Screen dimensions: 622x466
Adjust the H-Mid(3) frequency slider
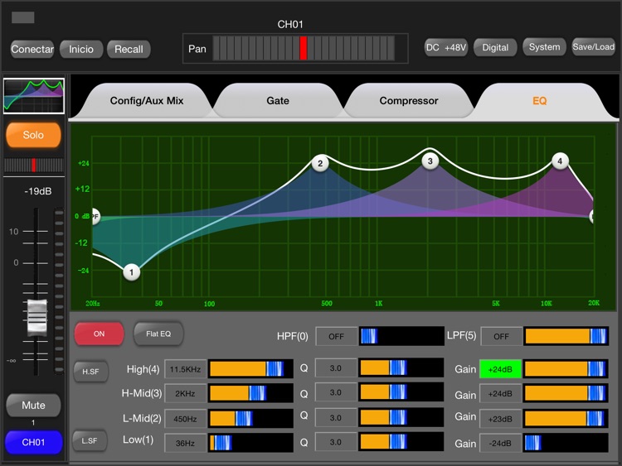coord(250,393)
